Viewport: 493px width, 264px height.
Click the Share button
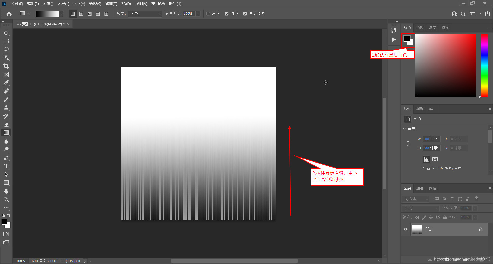point(487,14)
